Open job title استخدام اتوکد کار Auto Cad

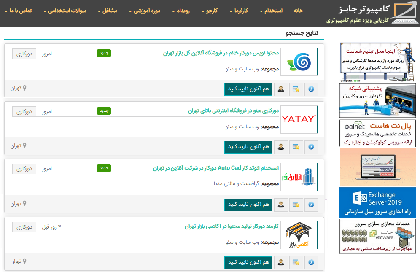pyautogui.click(x=216, y=168)
